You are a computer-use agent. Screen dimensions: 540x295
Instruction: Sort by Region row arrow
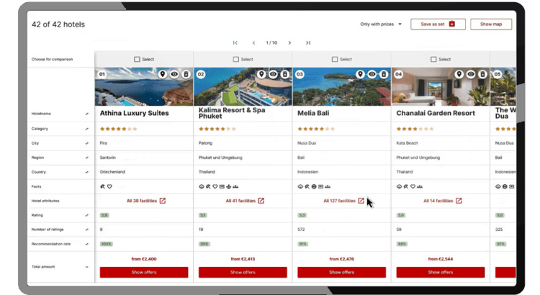pos(87,158)
